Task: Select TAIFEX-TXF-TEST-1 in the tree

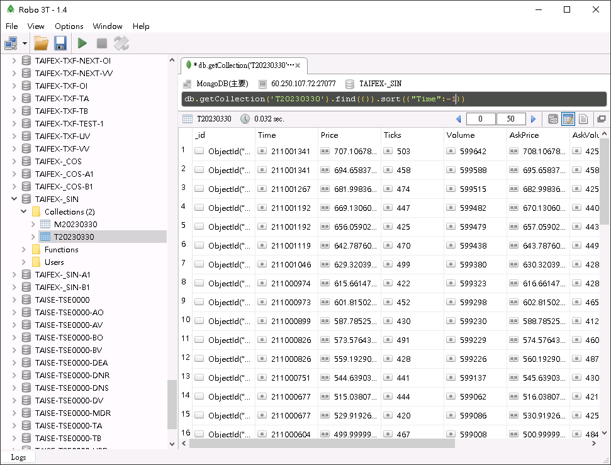Action: point(69,123)
